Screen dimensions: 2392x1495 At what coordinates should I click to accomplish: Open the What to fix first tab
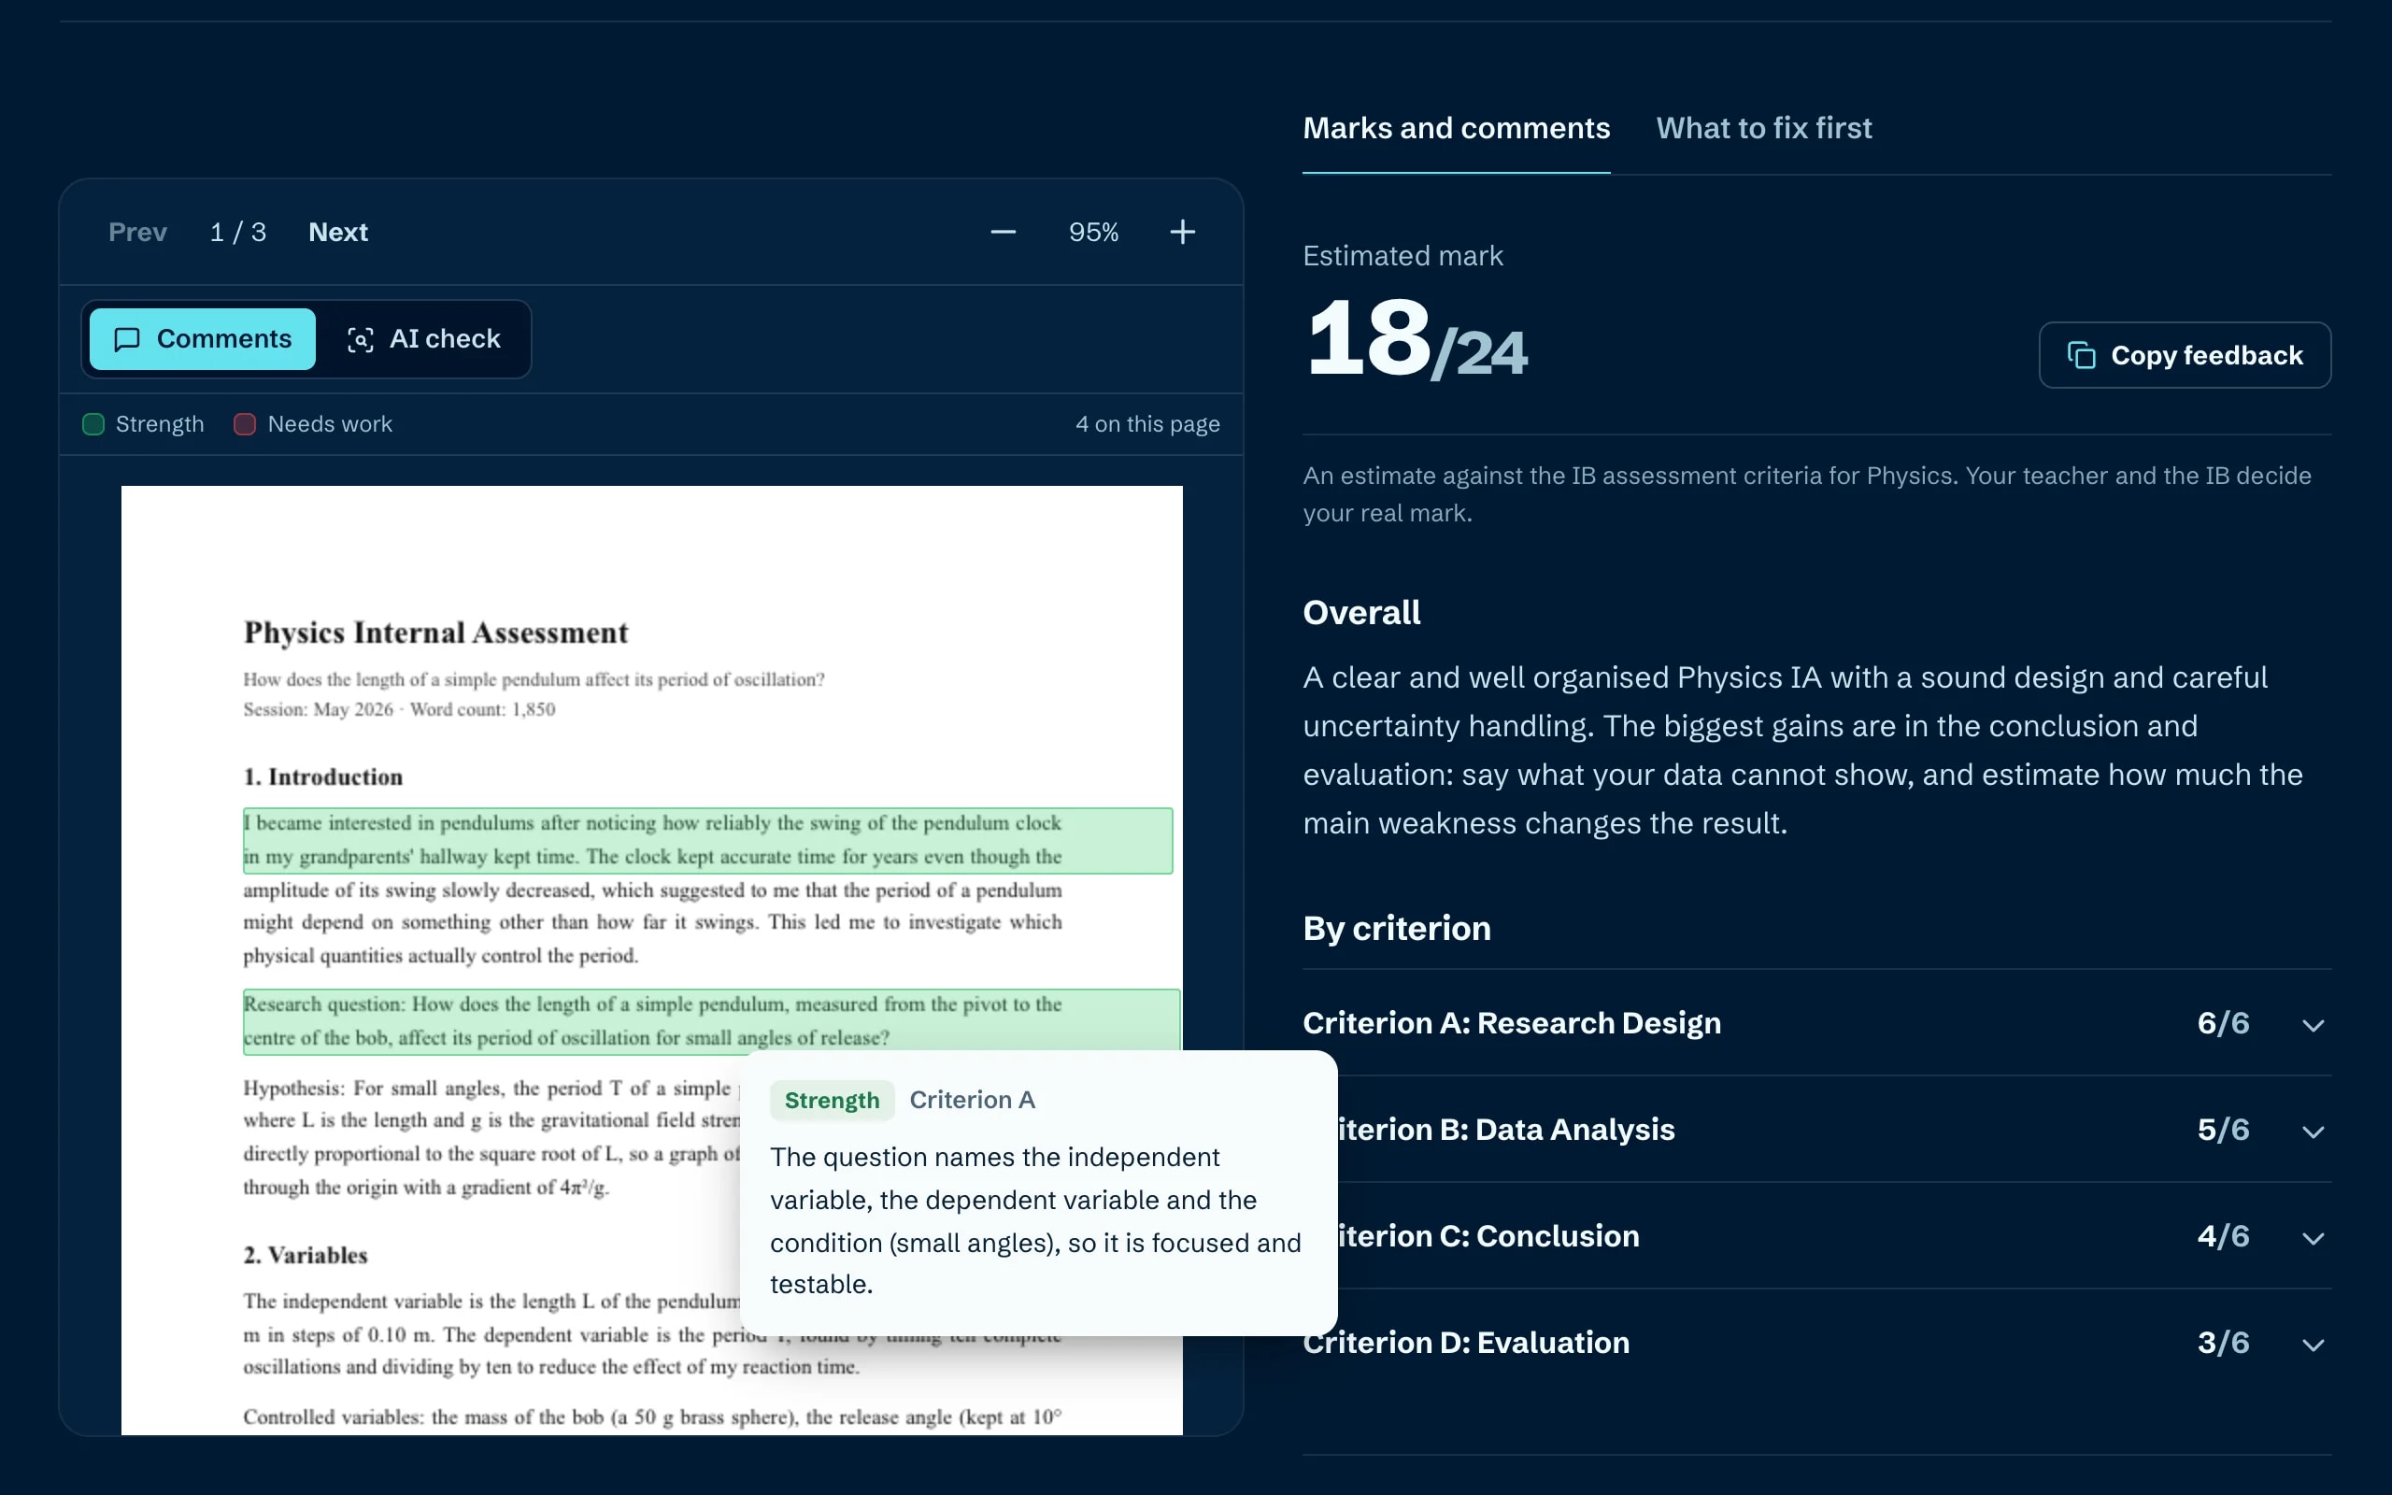coord(1764,129)
